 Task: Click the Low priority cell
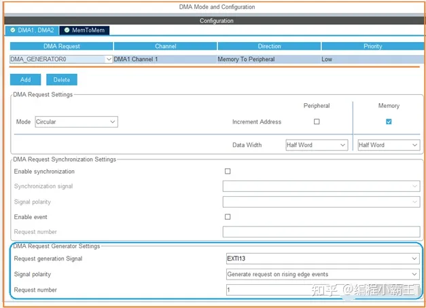click(x=372, y=59)
